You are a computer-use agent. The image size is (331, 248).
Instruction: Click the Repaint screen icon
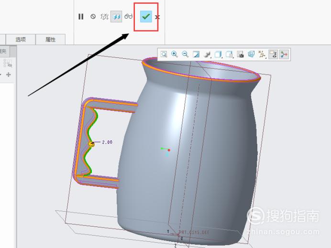(196, 54)
